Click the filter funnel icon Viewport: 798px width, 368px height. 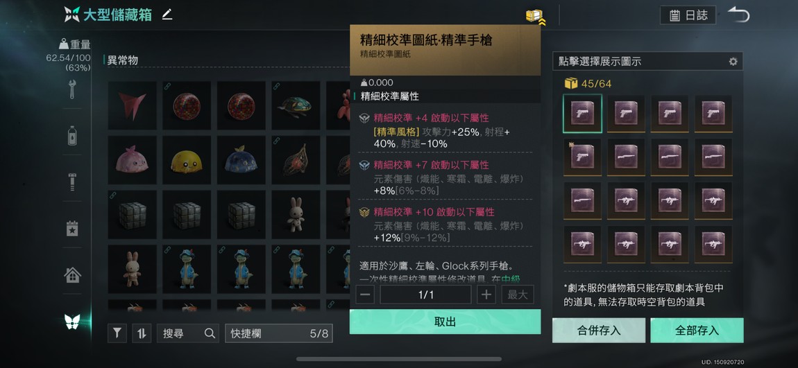tap(117, 333)
